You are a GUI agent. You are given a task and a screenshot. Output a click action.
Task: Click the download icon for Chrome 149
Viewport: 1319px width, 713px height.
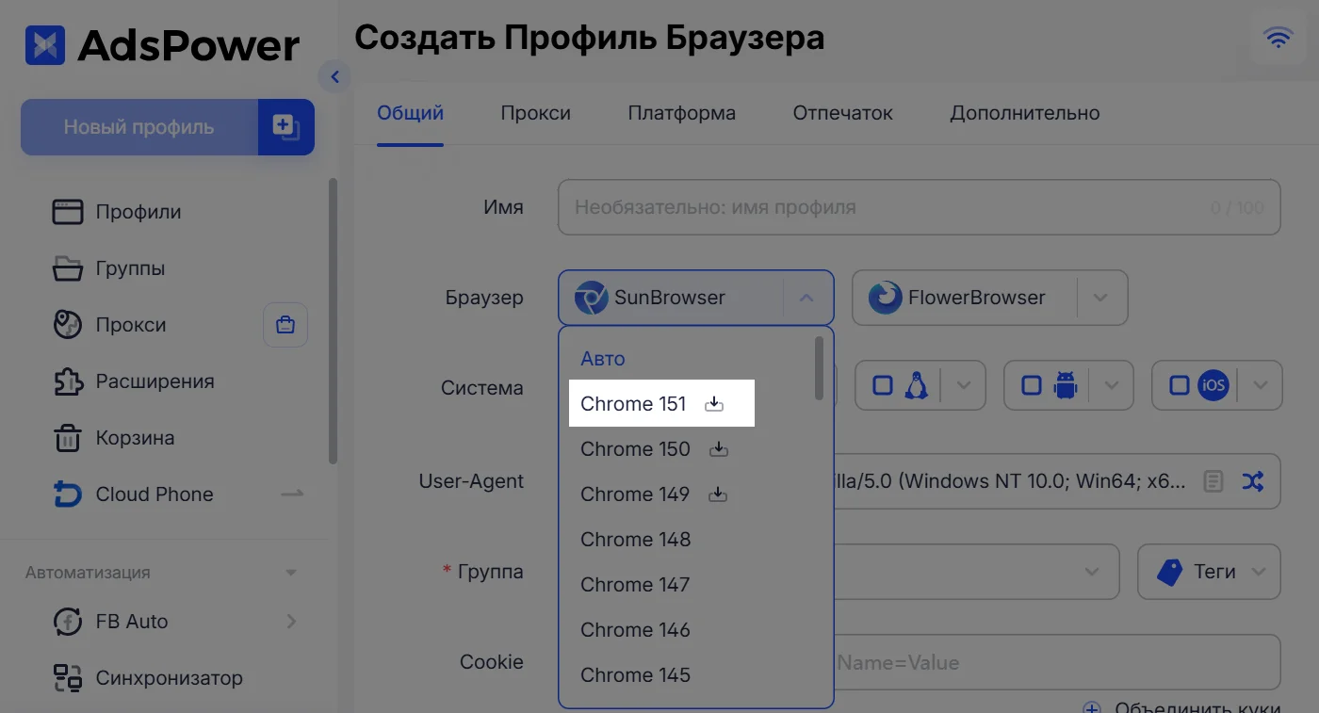[x=718, y=494]
